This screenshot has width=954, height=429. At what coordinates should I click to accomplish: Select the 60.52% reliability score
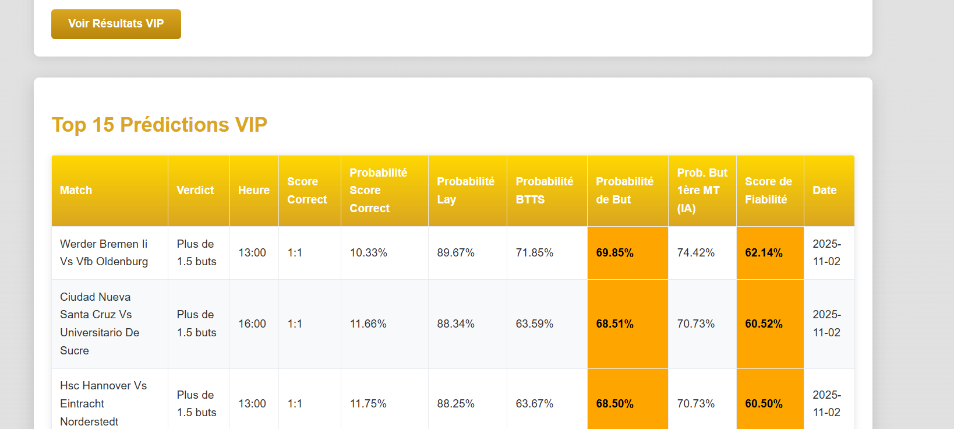point(771,324)
